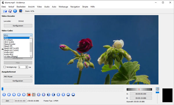Go to the last frame of video

point(63,95)
